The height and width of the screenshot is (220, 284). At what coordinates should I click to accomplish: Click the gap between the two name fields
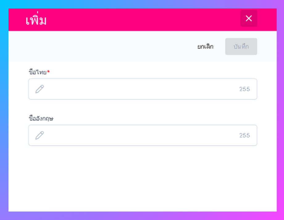(143, 107)
